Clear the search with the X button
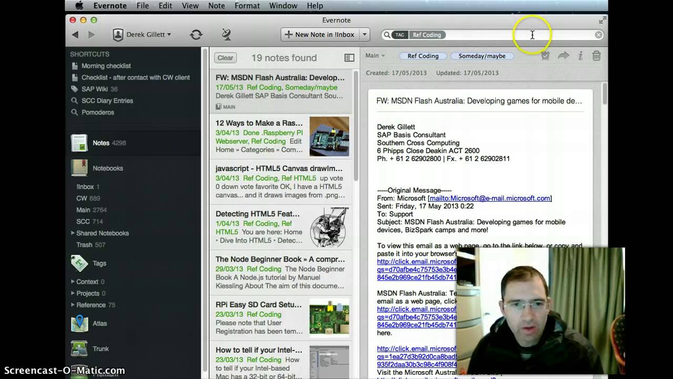 pos(598,35)
